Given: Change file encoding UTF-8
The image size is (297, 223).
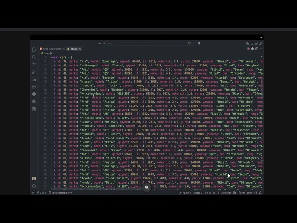Looking at the screenshot, I should point(207,193).
